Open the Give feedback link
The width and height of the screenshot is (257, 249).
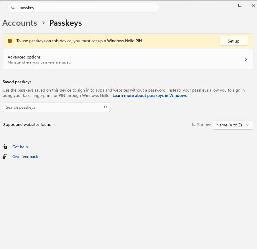pos(25,157)
